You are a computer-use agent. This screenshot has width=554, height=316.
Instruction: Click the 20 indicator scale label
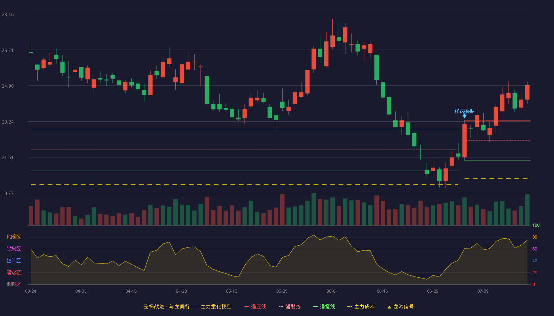(x=535, y=273)
